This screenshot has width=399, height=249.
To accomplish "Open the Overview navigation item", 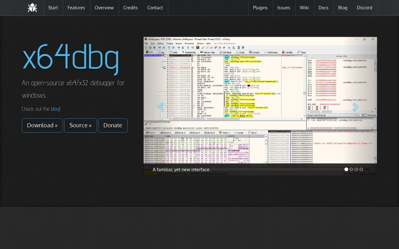I will 104,8.
